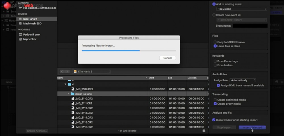The height and width of the screenshot is (136, 284).
Task: Click the 1 of 226 selected status text
Action: pyautogui.click(x=127, y=131)
